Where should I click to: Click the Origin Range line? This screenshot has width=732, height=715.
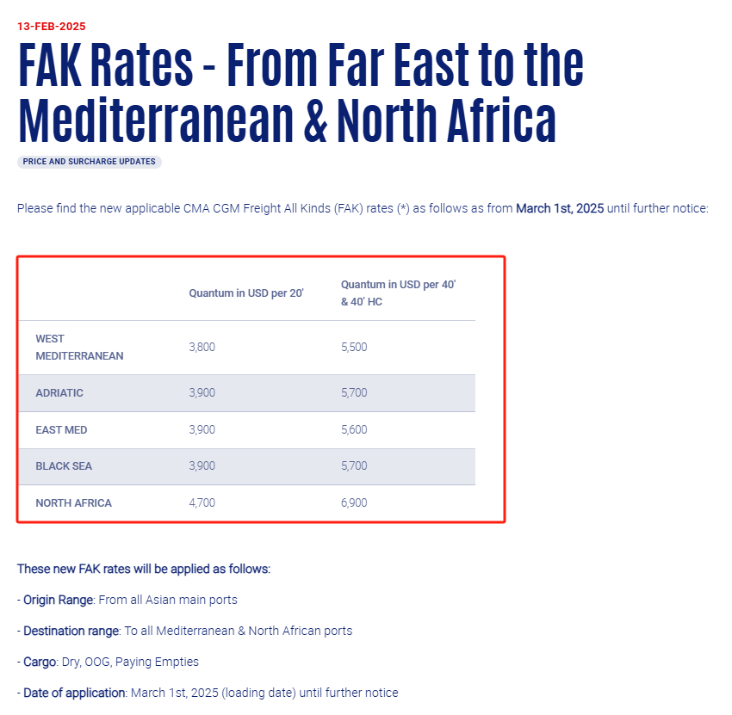coord(127,600)
